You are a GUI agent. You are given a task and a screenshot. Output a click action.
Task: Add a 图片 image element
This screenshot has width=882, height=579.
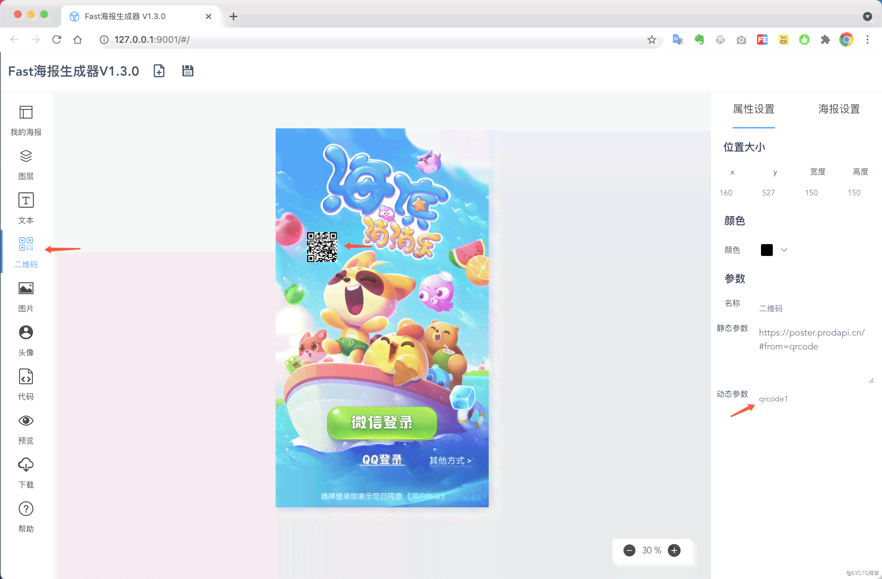tap(26, 297)
